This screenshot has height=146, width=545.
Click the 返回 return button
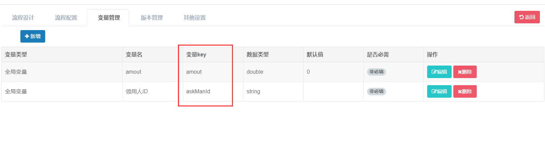point(527,17)
